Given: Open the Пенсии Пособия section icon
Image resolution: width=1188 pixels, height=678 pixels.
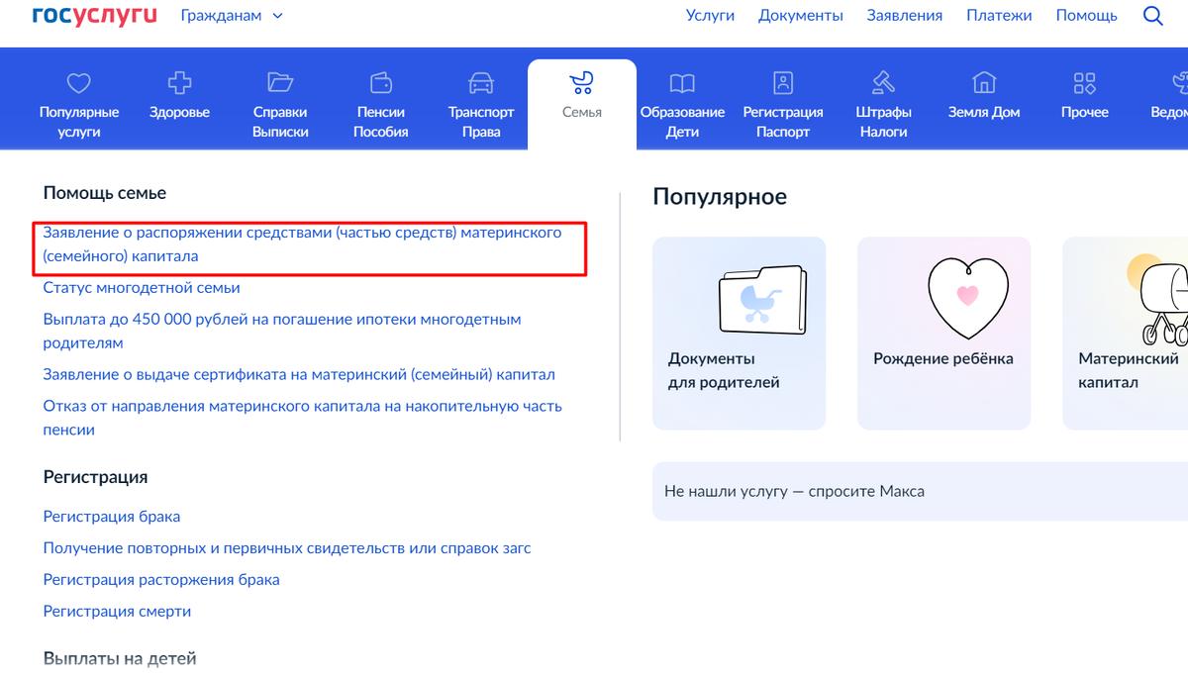Looking at the screenshot, I should [380, 83].
